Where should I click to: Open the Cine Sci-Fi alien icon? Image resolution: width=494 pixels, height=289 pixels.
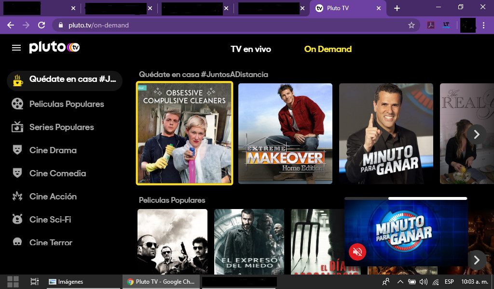pyautogui.click(x=18, y=219)
